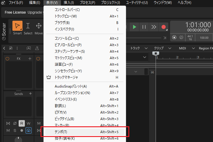
Task: Jump to project end with the go-to-end icon
Action: click(165, 38)
